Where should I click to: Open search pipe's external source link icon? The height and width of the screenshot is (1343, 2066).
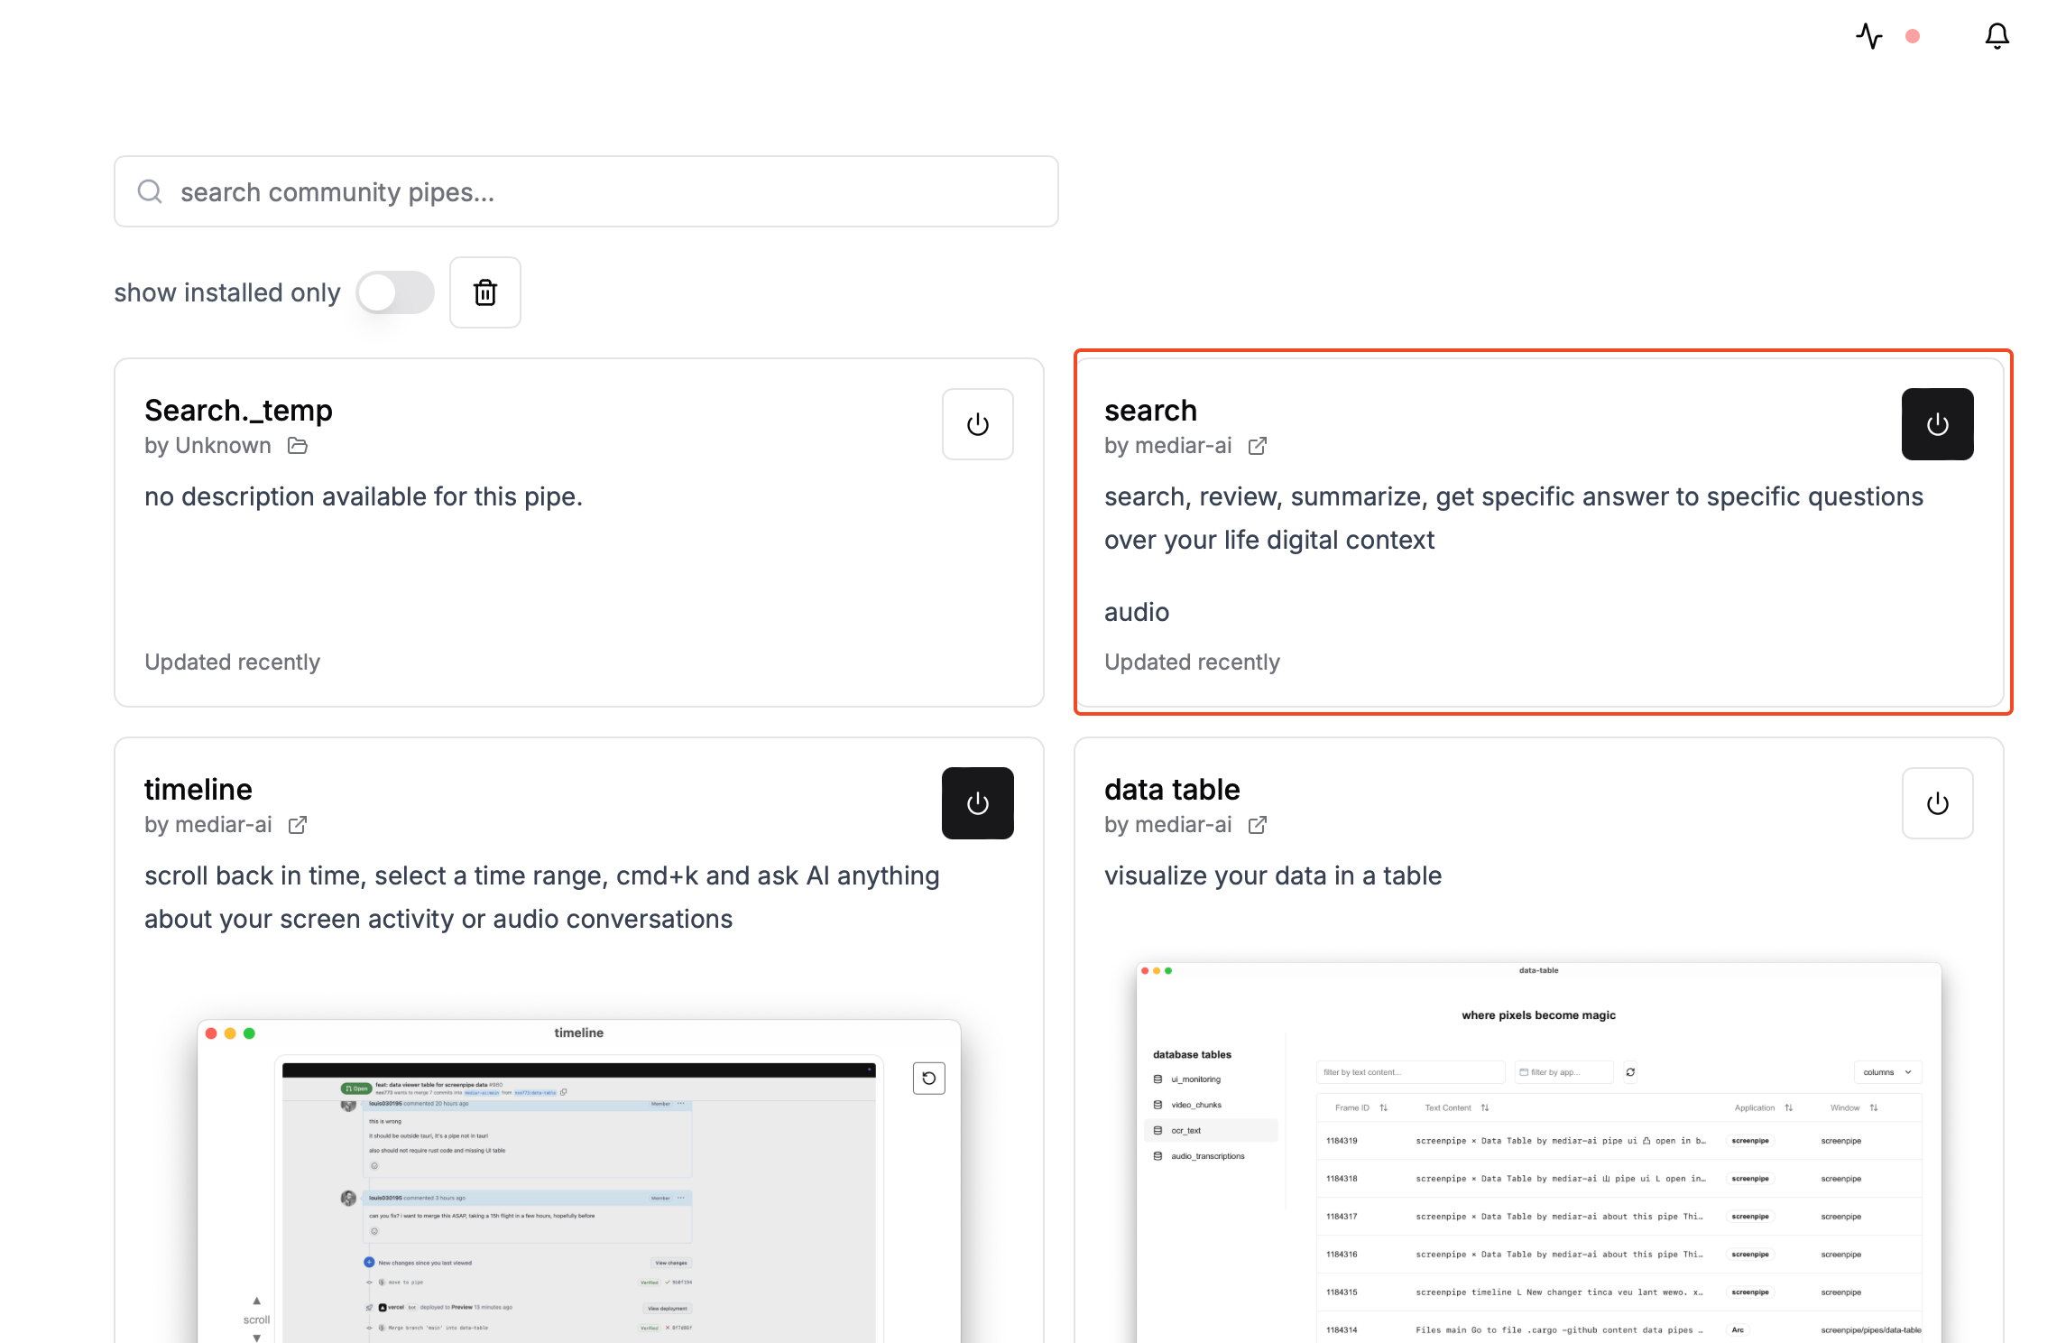(1258, 446)
